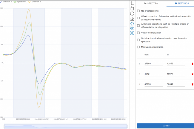
Task: Delete range row 2 with trash icon
Action: coord(192,85)
